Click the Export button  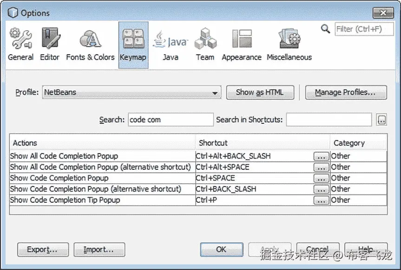pyautogui.click(x=43, y=250)
